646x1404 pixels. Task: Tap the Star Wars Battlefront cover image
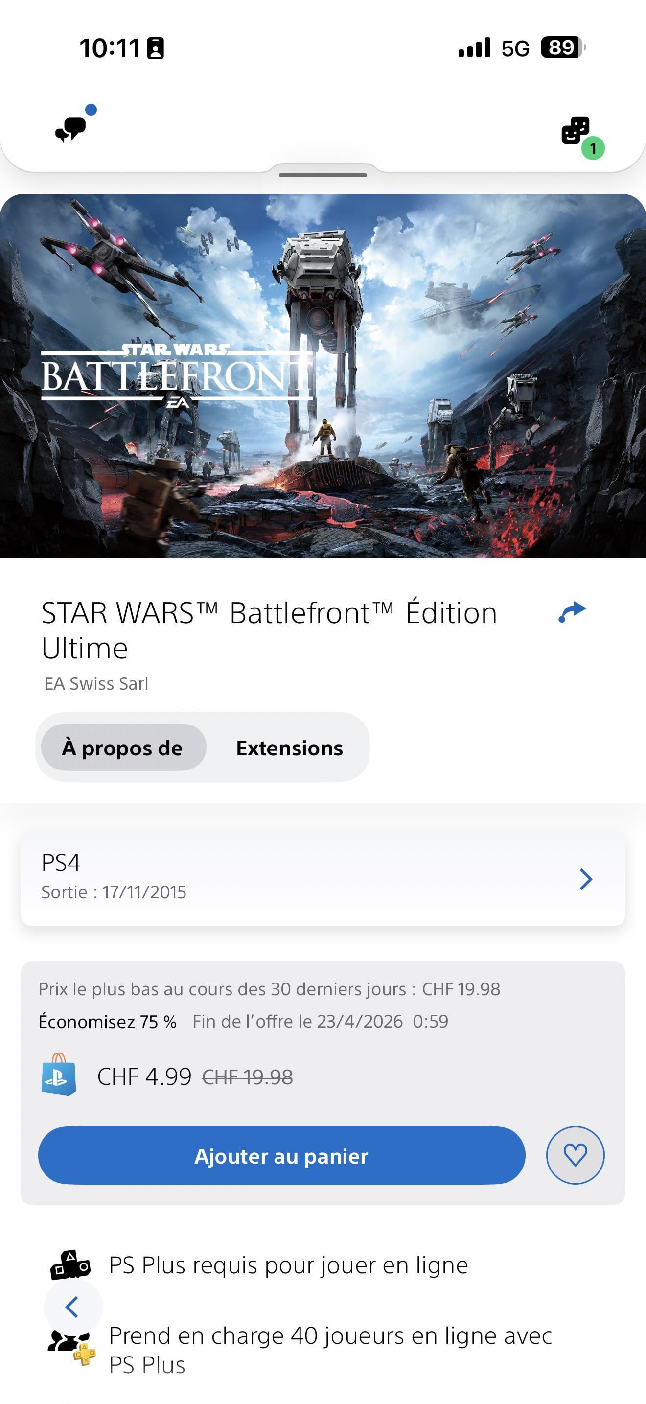[x=323, y=375]
